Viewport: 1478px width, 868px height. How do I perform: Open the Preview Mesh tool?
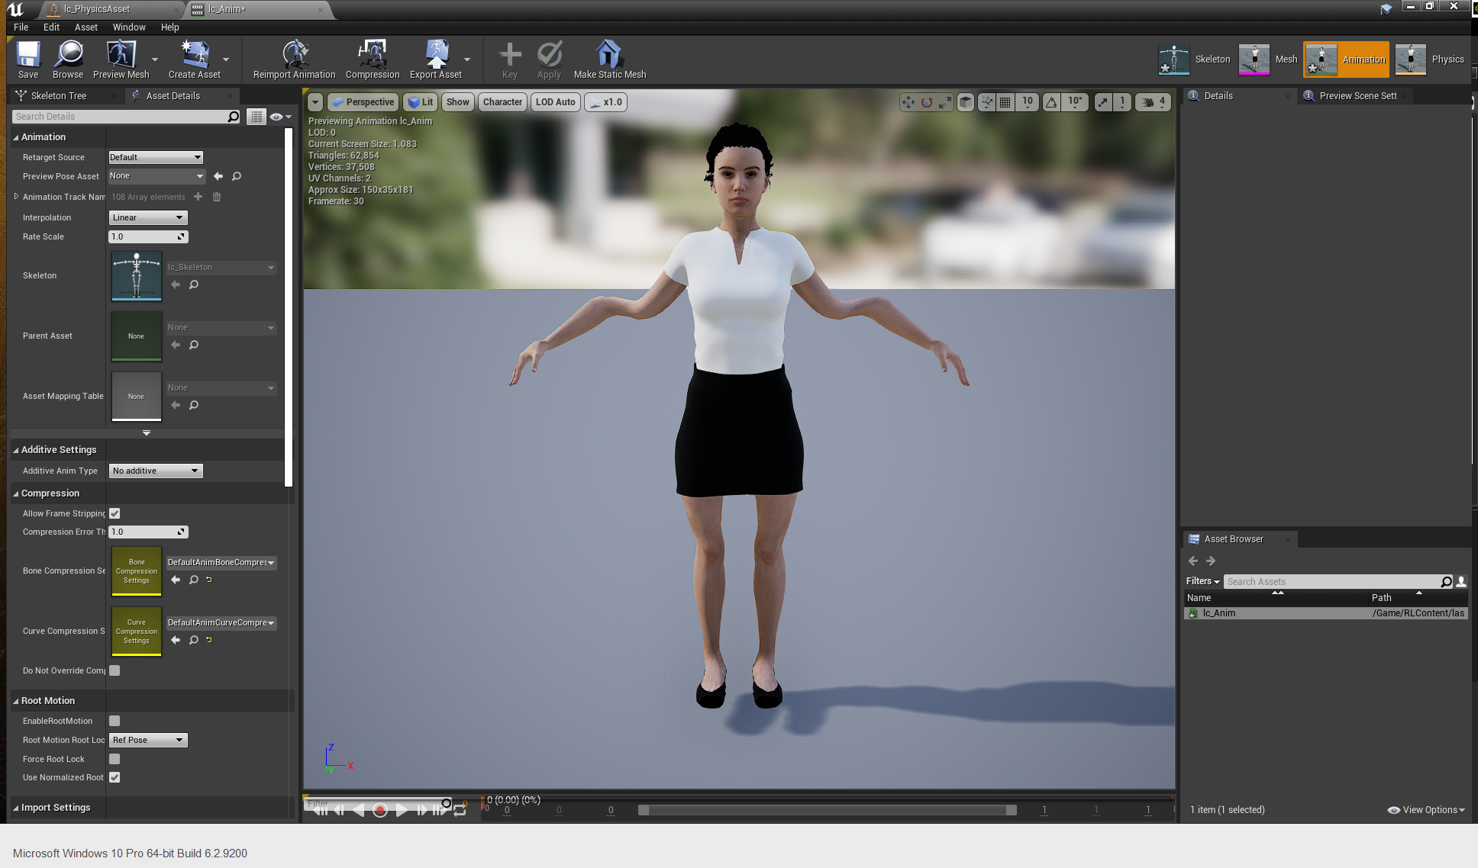tap(121, 59)
